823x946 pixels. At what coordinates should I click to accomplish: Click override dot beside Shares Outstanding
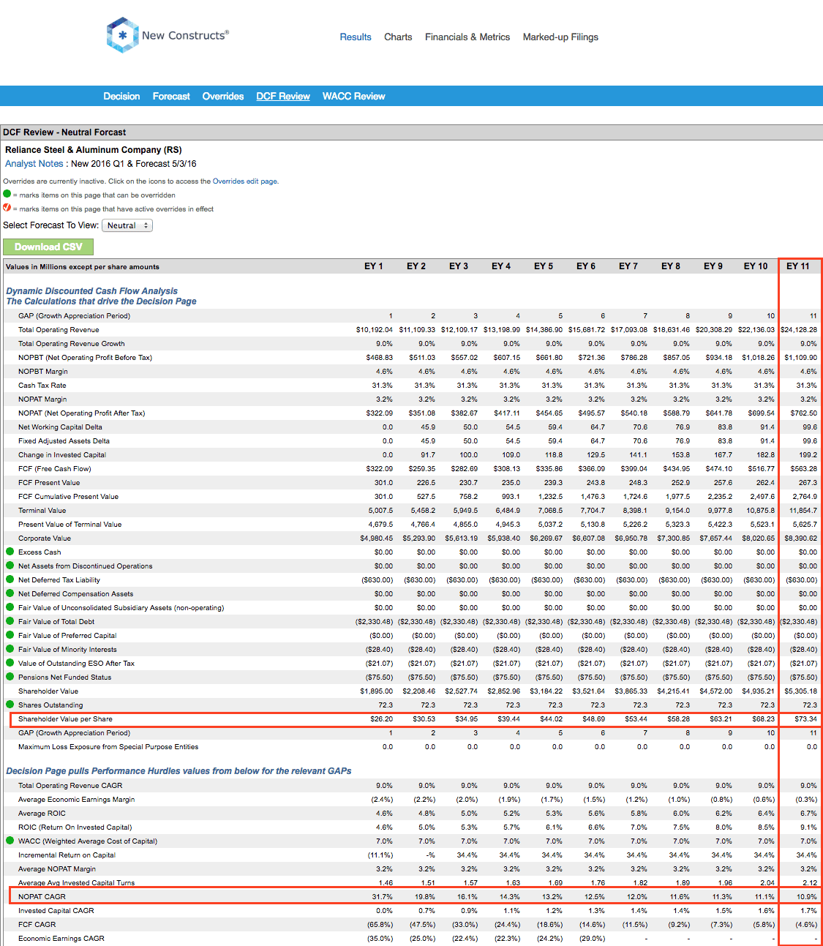tap(10, 705)
